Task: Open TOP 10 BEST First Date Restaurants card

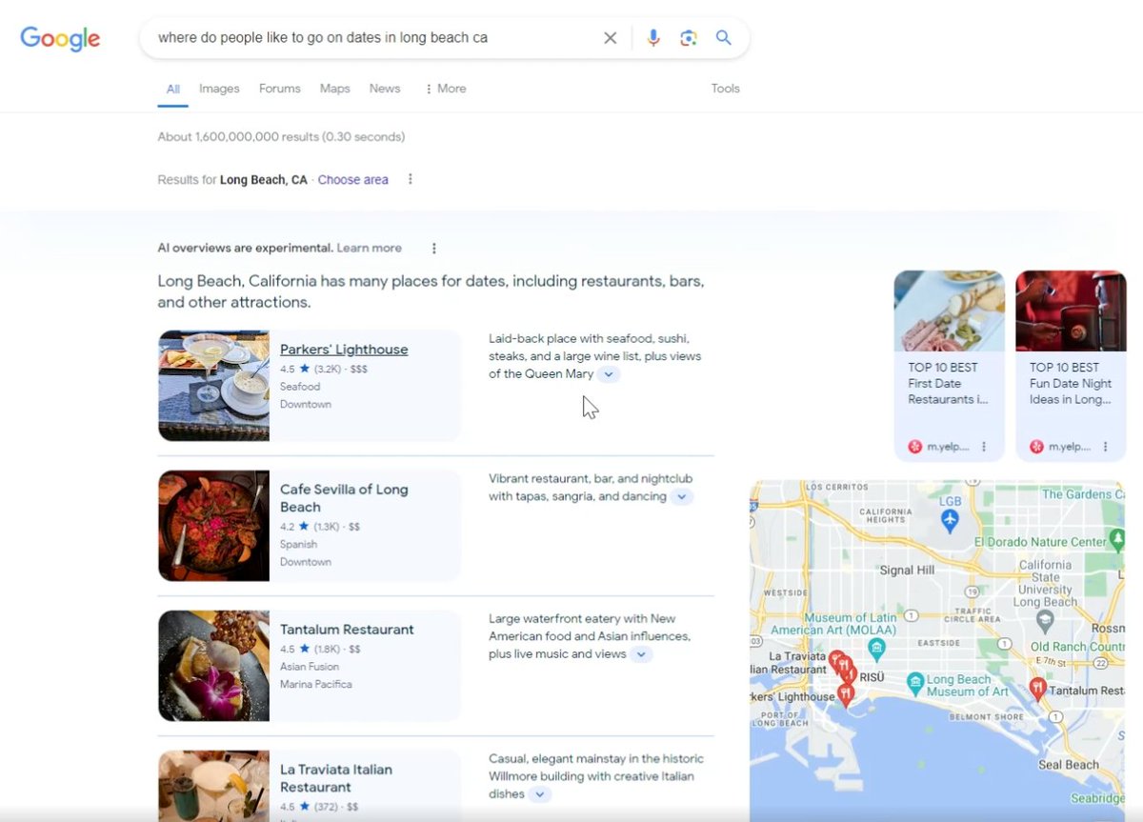Action: click(x=949, y=366)
